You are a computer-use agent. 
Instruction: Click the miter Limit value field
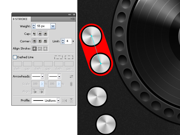(x=68, y=41)
